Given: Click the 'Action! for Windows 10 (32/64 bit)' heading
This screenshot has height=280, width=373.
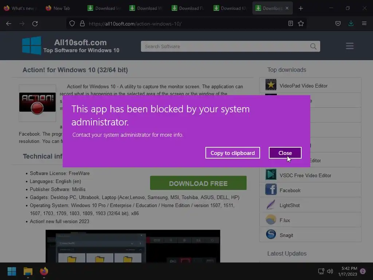Looking at the screenshot, I should (x=75, y=70).
